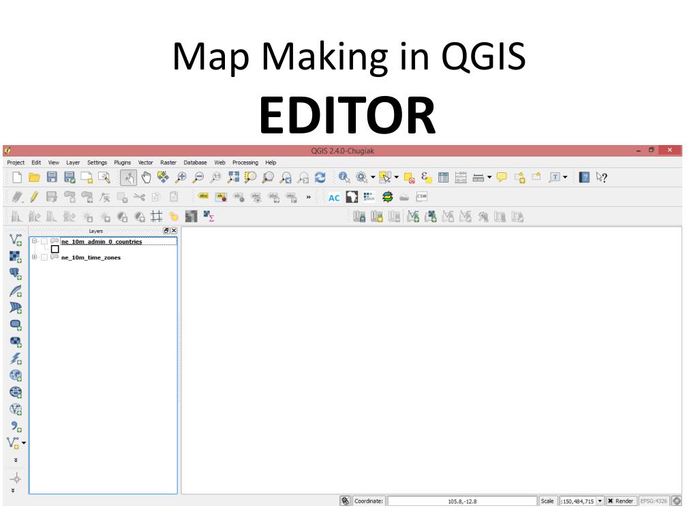
Task: Click the CSW MetaSearch icon
Action: point(421,197)
